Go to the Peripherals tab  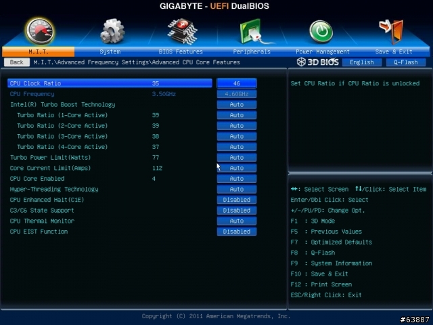[252, 51]
